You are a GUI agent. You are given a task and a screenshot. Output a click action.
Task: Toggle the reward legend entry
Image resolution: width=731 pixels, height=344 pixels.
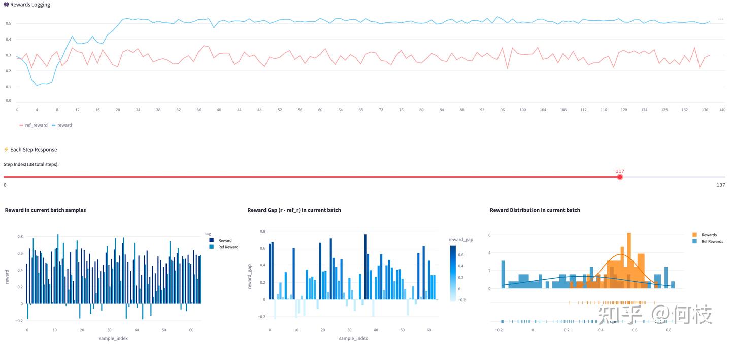(61, 125)
